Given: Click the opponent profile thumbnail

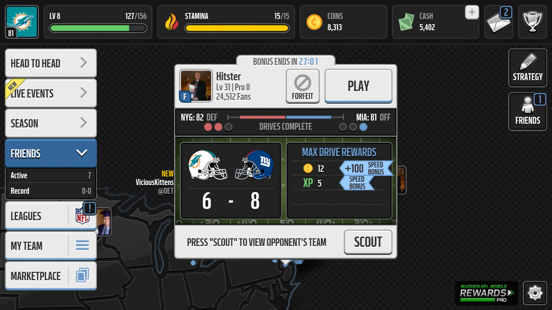Looking at the screenshot, I should pyautogui.click(x=195, y=86).
